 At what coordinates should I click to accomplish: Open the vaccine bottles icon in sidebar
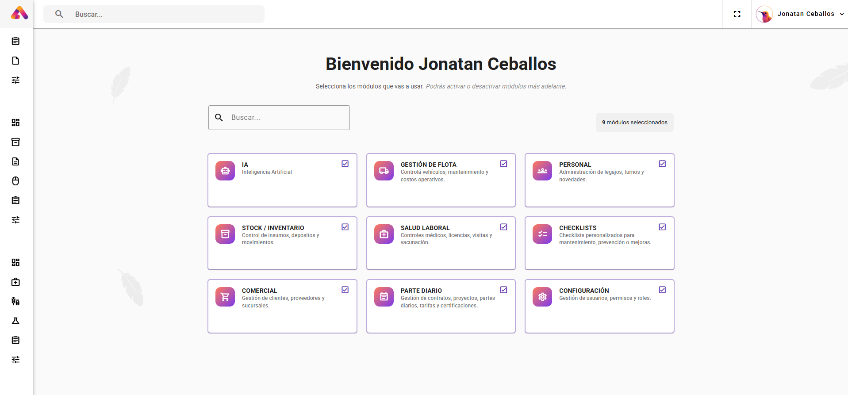point(15,301)
